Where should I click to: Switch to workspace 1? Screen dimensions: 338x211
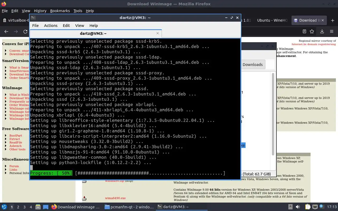[12, 207]
